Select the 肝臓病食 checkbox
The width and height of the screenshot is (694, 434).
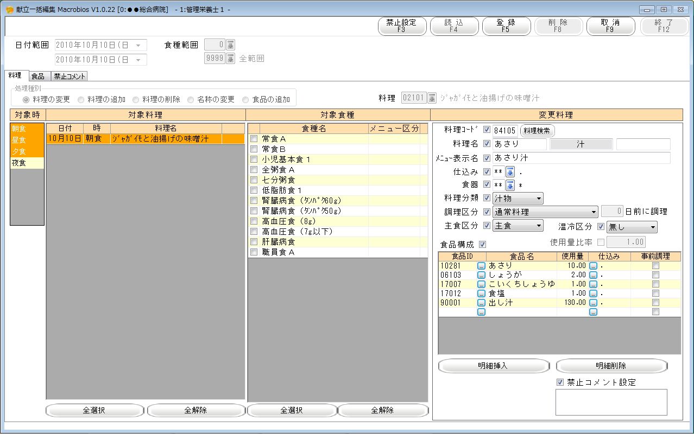click(x=254, y=242)
